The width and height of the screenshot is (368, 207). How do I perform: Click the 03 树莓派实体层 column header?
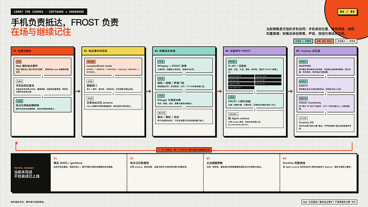tap(184, 51)
